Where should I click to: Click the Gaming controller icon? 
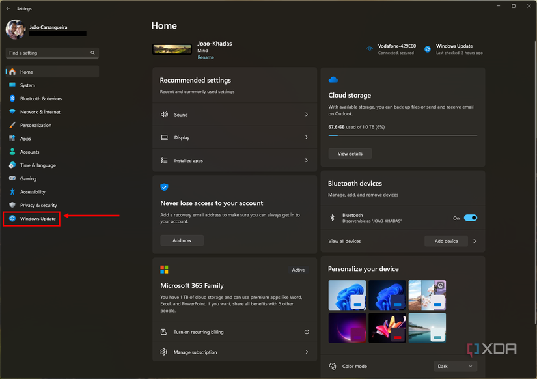tap(12, 178)
